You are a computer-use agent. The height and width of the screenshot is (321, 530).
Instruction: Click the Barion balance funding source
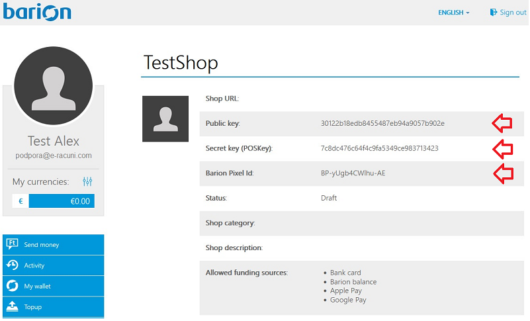click(353, 282)
